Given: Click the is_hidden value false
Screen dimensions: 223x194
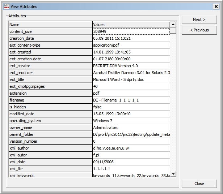Looking at the screenshot, I should pyautogui.click(x=131, y=107).
